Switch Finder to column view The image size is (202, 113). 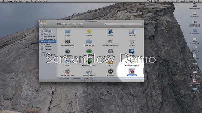click(x=66, y=24)
